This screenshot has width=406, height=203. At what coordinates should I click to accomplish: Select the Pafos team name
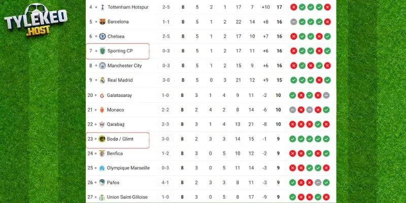(x=114, y=183)
